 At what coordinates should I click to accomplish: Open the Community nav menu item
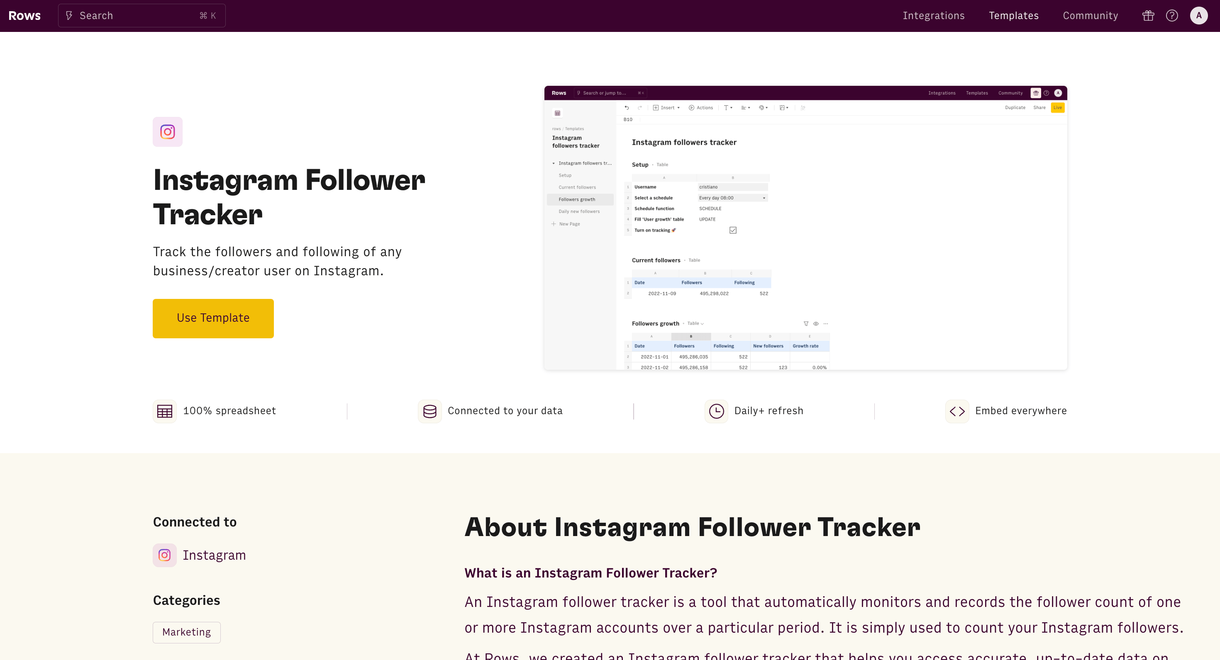click(x=1091, y=15)
